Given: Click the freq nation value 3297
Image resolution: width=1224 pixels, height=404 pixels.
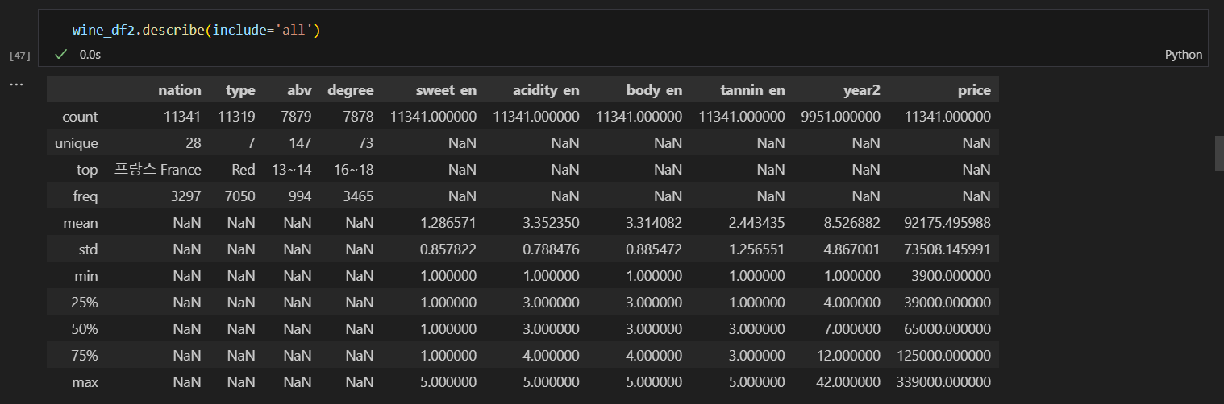Looking at the screenshot, I should click(x=185, y=196).
